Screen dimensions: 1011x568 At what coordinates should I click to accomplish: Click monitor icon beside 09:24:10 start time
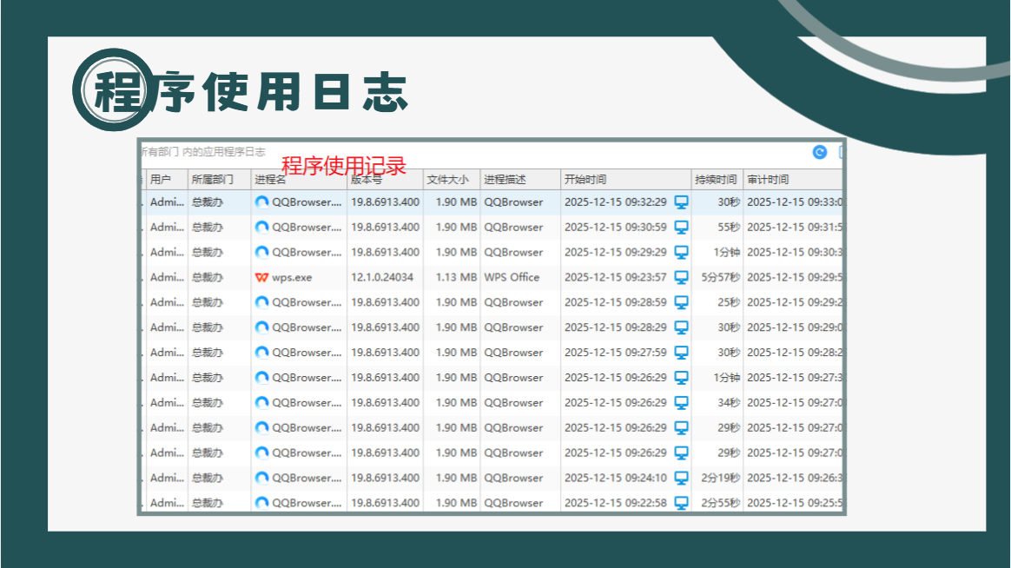pyautogui.click(x=681, y=478)
